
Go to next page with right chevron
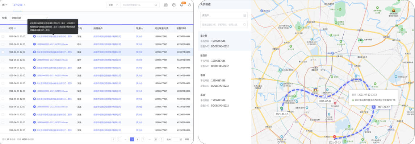tap(162, 139)
